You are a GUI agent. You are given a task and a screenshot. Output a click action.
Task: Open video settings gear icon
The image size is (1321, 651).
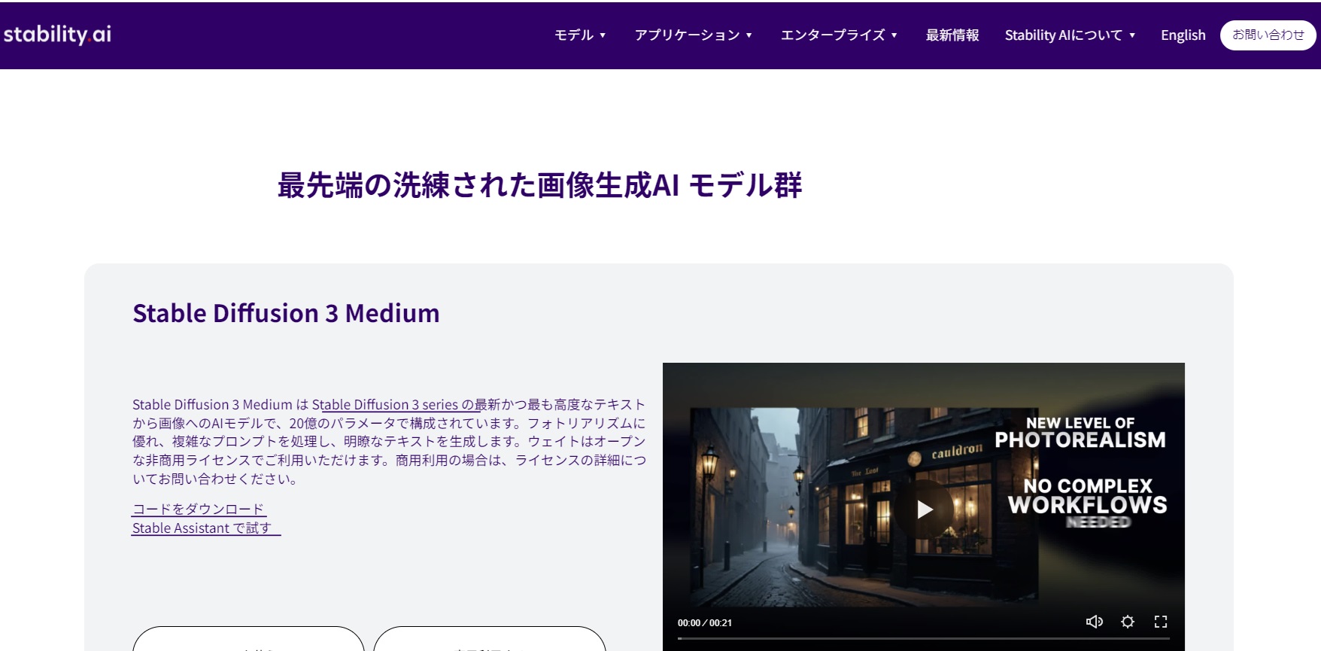point(1128,622)
